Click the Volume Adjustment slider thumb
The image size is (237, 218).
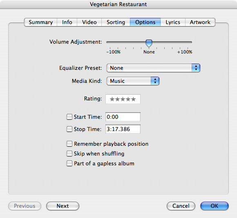[149, 43]
